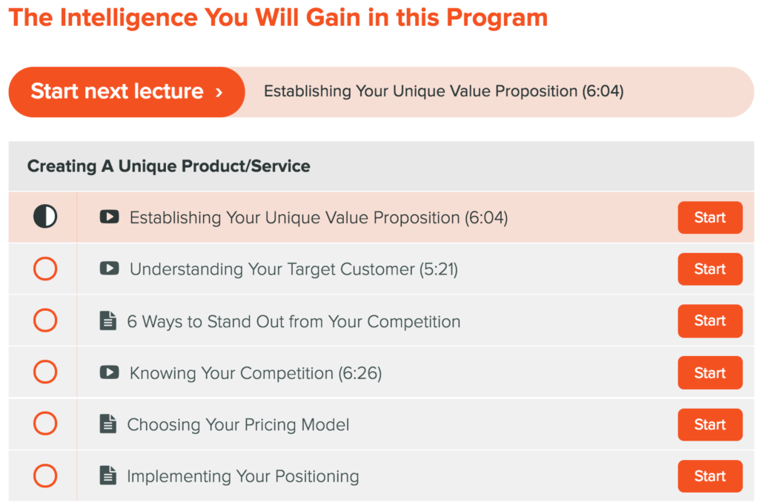This screenshot has width=759, height=503.
Task: Click document icon for Choosing Your Pricing Model
Action: click(108, 424)
